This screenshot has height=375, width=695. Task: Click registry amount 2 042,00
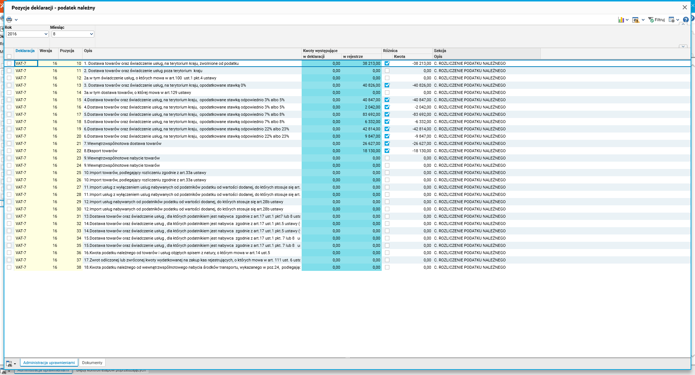pos(373,107)
